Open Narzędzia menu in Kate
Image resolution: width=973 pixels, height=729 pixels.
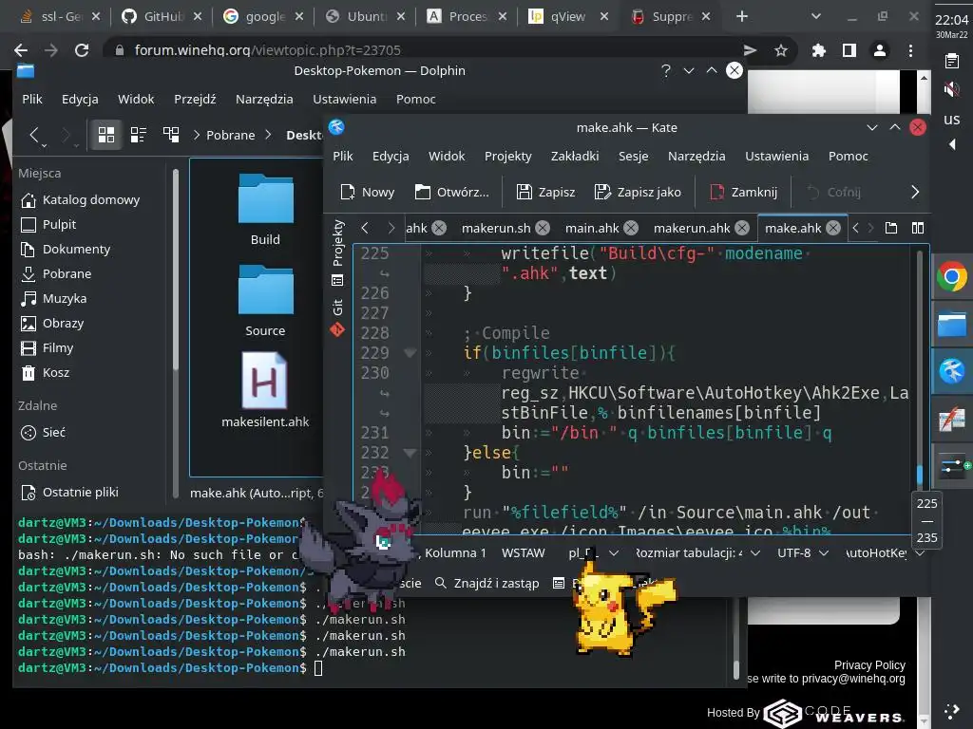coord(696,157)
